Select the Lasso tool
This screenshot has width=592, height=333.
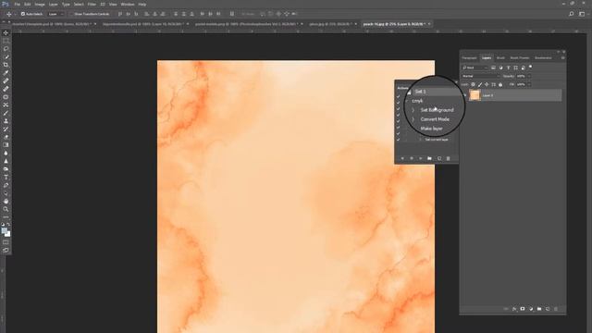coord(6,49)
